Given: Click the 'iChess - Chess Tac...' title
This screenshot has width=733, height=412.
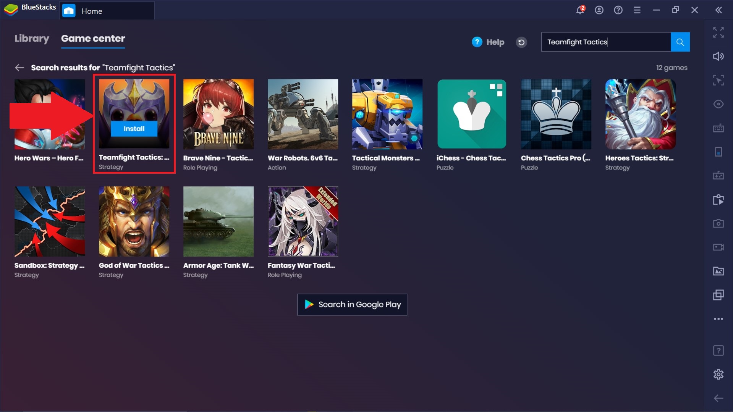Looking at the screenshot, I should pyautogui.click(x=471, y=158).
